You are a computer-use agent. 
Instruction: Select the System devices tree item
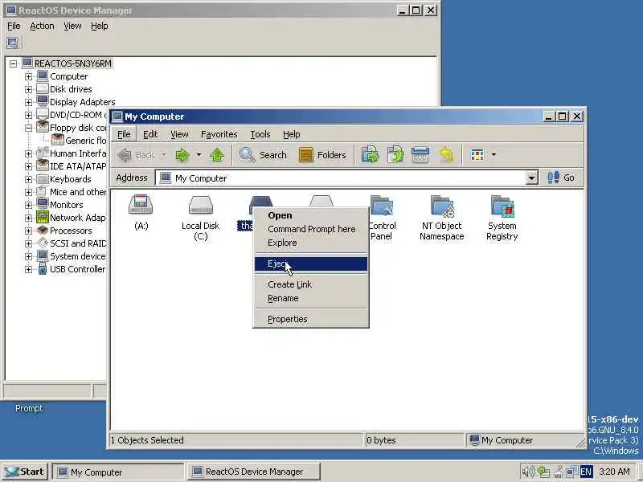click(x=71, y=256)
